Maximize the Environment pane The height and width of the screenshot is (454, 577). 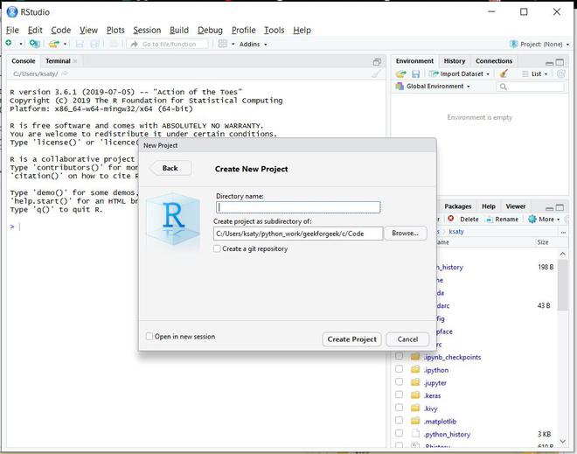pos(560,62)
